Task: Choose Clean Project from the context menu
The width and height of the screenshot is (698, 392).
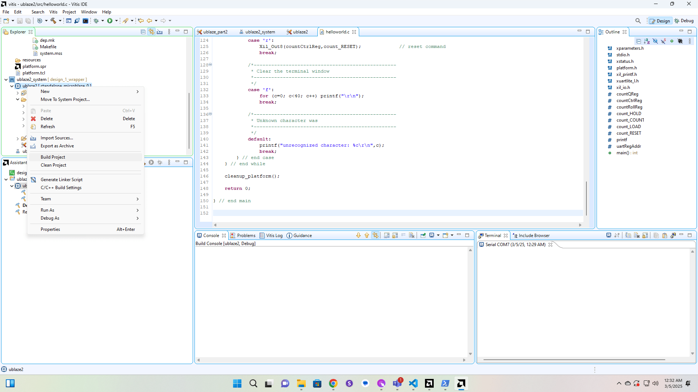Action: tap(53, 165)
